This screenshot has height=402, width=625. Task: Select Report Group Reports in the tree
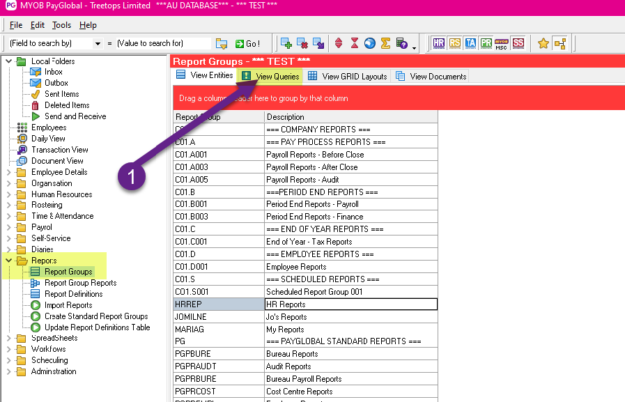pyautogui.click(x=80, y=283)
